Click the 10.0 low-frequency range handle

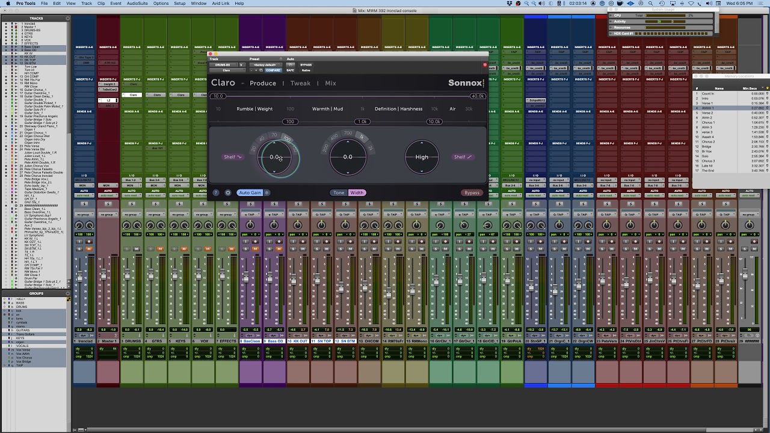coord(218,96)
